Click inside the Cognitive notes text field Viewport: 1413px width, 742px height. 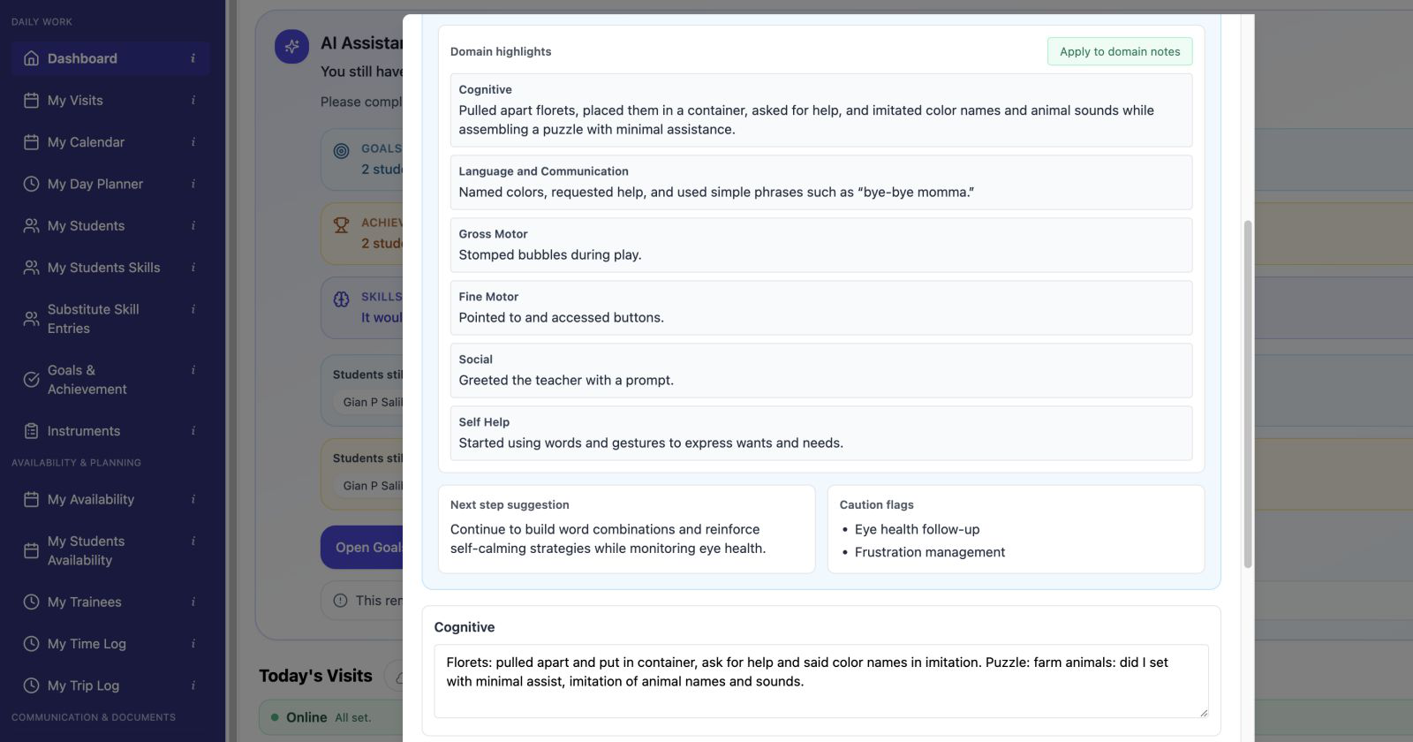(820, 680)
